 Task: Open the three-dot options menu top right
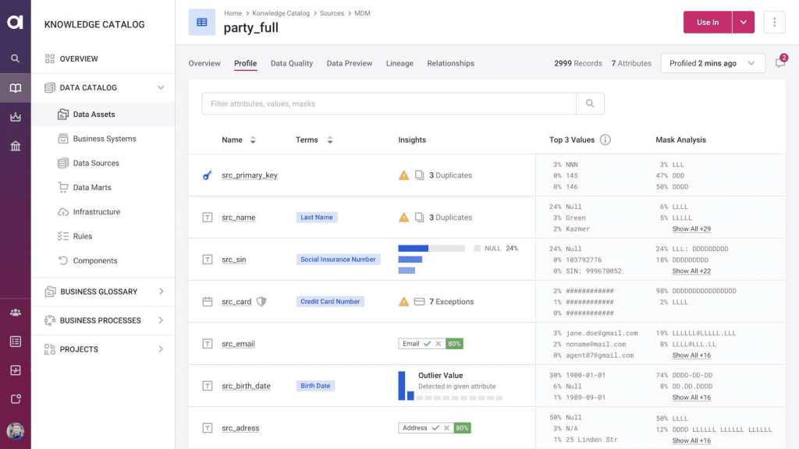[774, 22]
